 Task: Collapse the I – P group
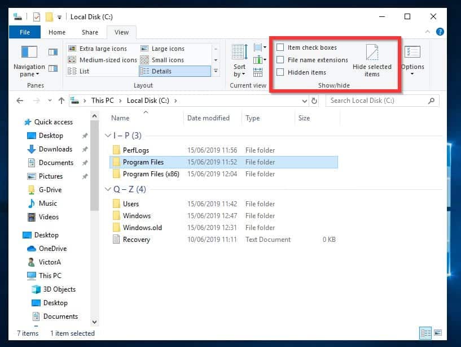(x=108, y=136)
